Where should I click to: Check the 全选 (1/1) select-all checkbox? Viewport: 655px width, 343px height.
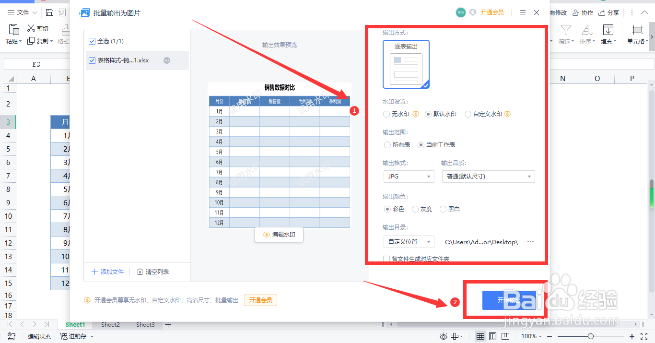point(92,41)
